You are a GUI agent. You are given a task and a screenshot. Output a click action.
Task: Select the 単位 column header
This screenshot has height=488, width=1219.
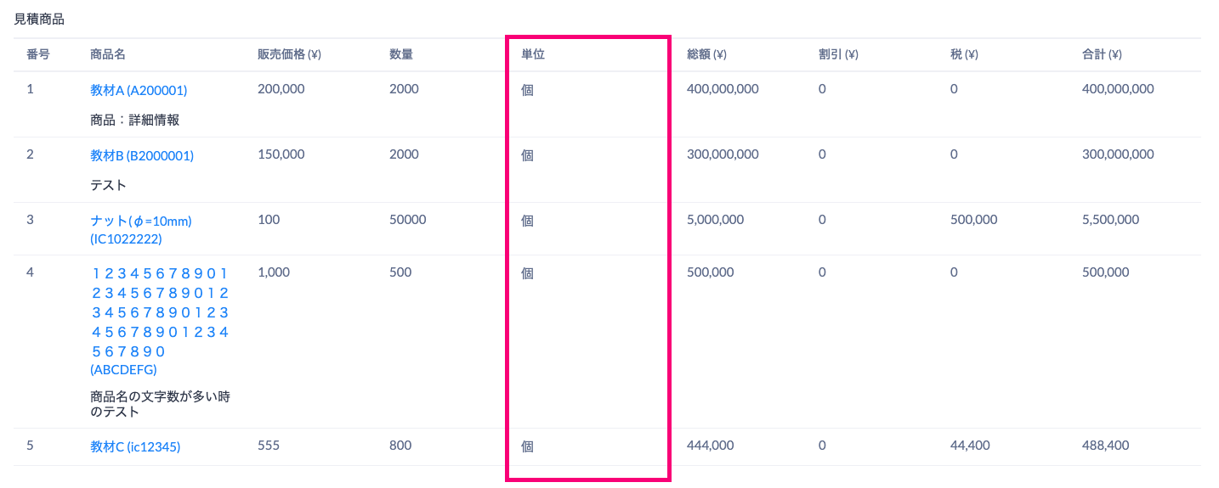click(533, 54)
